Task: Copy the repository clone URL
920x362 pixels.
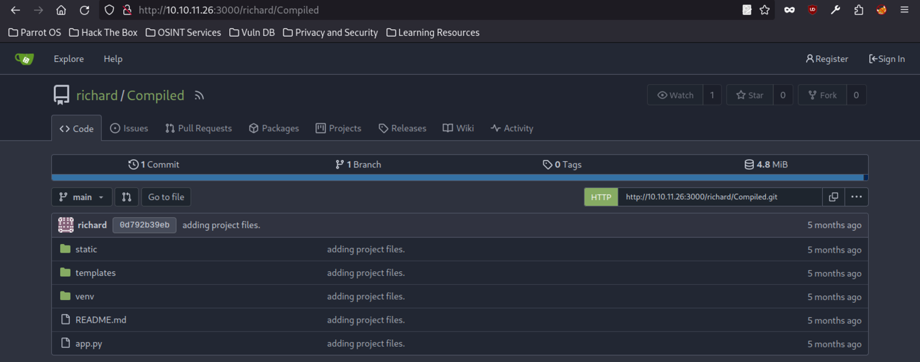Action: coord(833,197)
